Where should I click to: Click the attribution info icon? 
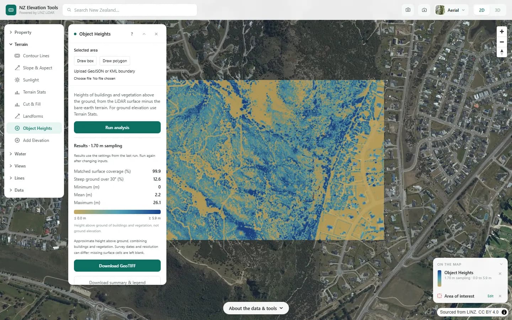504,312
